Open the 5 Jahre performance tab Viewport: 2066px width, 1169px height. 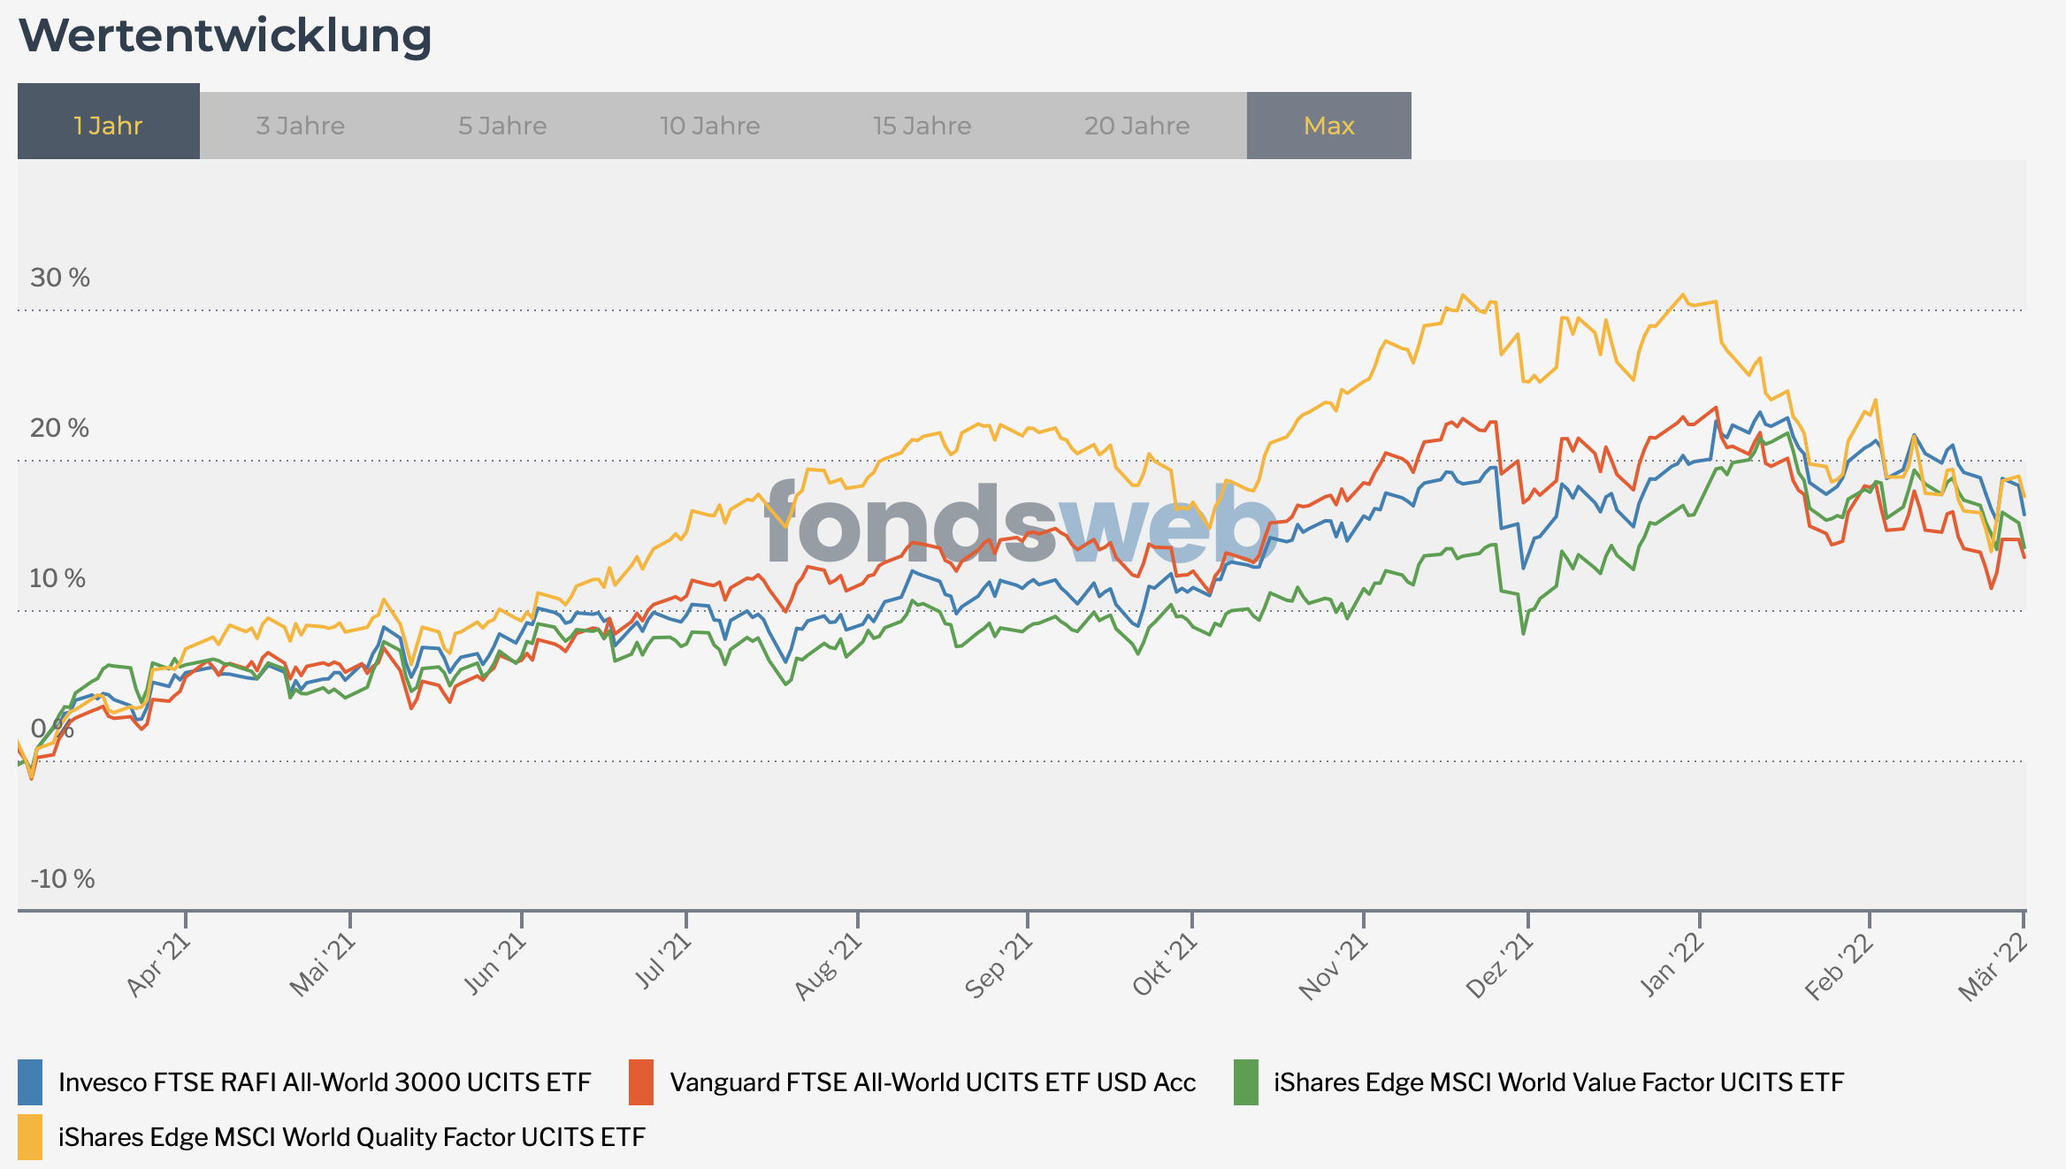[x=501, y=126]
